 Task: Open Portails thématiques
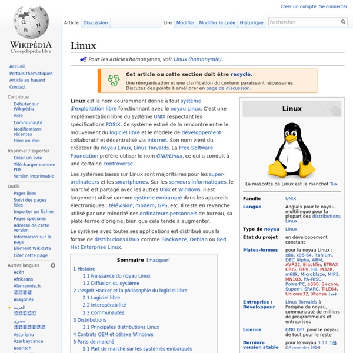click(31, 74)
